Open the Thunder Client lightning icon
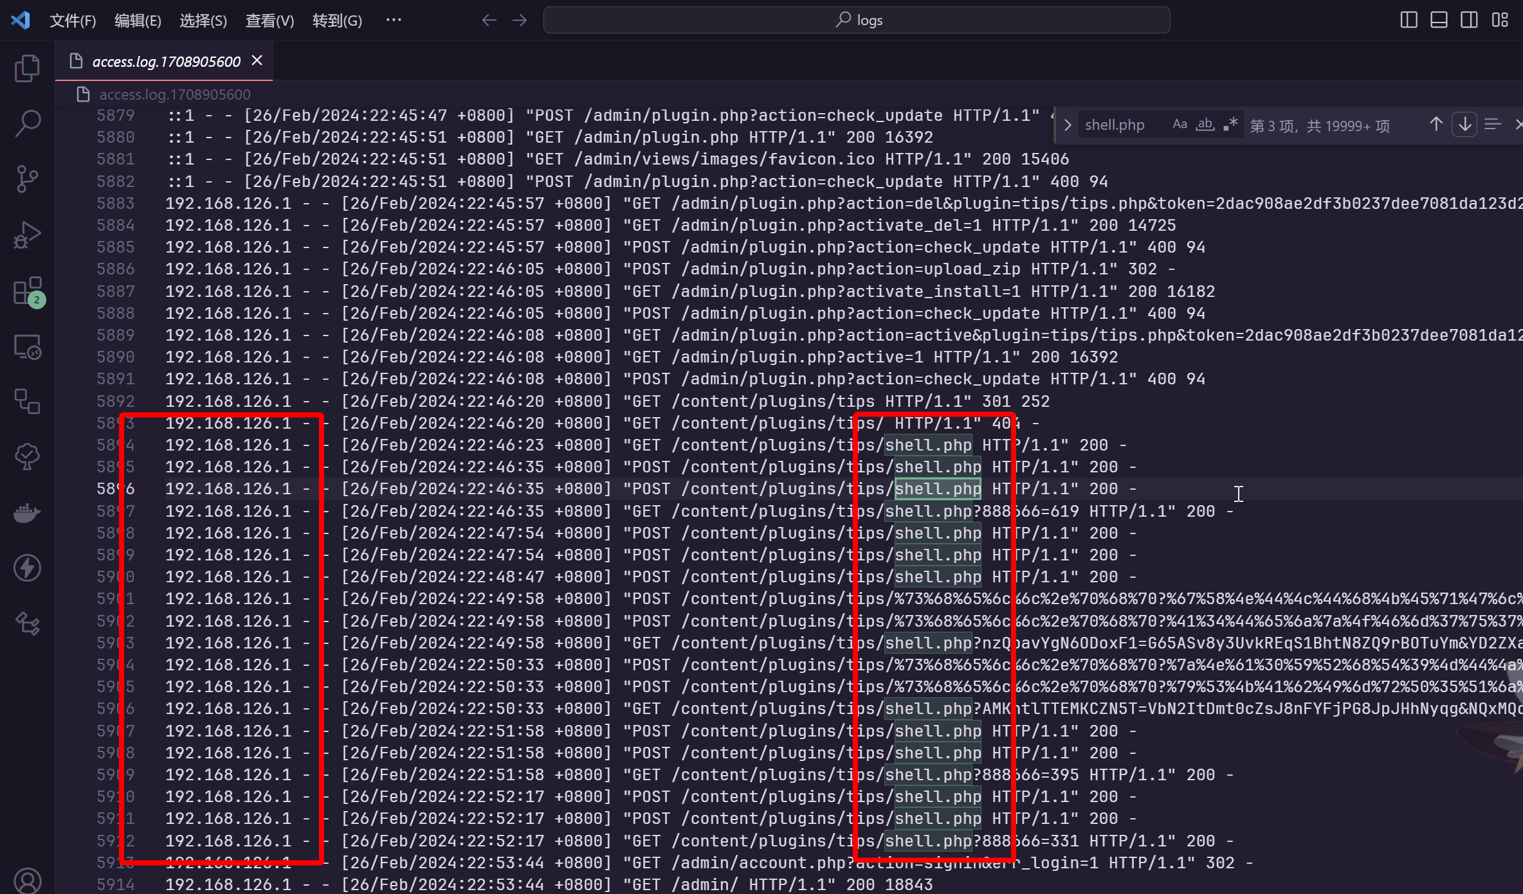 click(x=27, y=568)
